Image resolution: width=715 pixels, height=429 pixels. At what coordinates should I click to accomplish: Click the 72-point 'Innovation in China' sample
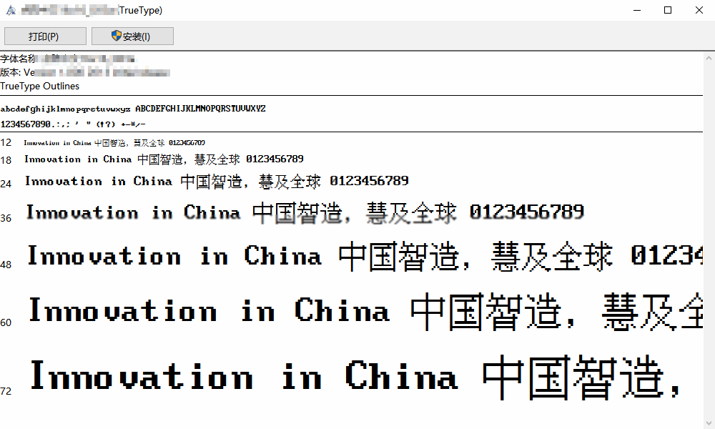point(244,375)
